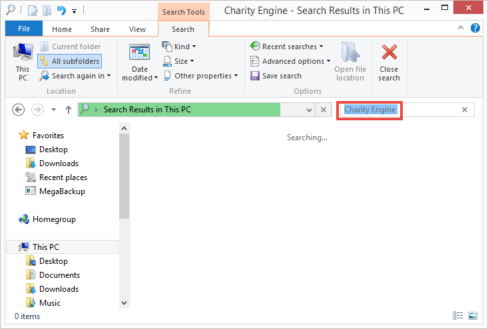Image resolution: width=488 pixels, height=329 pixels.
Task: Click the Properties quick access icon
Action: [33, 10]
